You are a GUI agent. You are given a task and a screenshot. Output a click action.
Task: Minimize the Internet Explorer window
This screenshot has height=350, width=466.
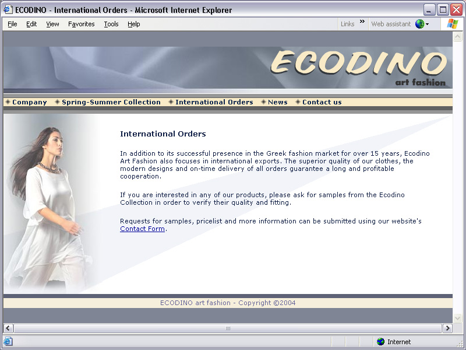pos(429,9)
